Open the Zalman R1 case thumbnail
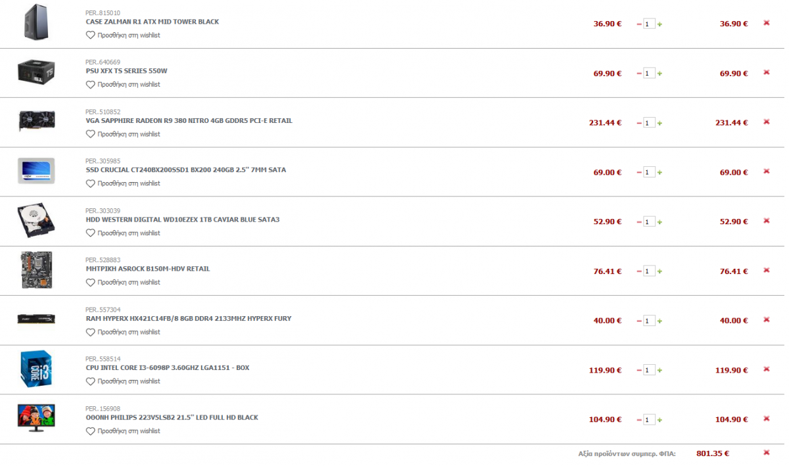This screenshot has width=789, height=466. (x=36, y=22)
